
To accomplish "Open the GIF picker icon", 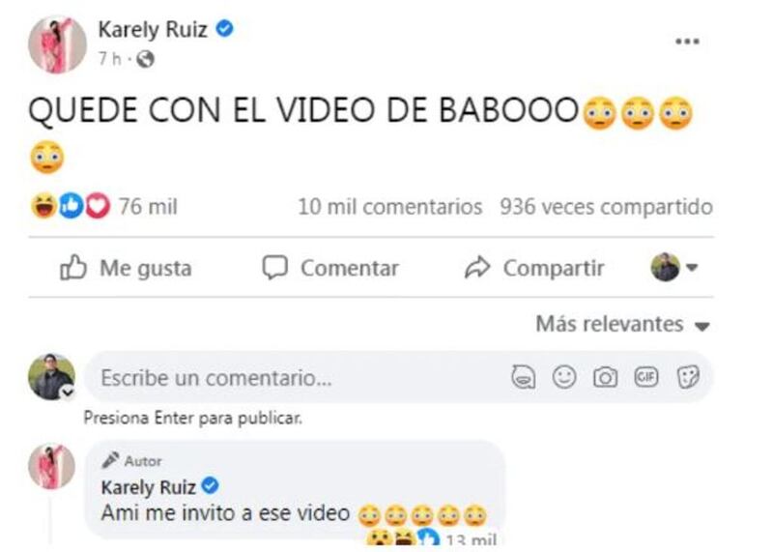I will (646, 377).
